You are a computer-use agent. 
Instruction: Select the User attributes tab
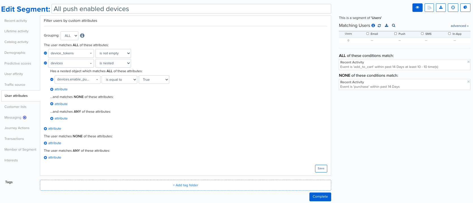[21, 96]
